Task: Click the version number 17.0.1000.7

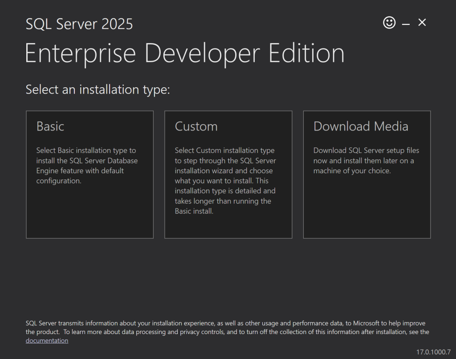Action: [433, 352]
